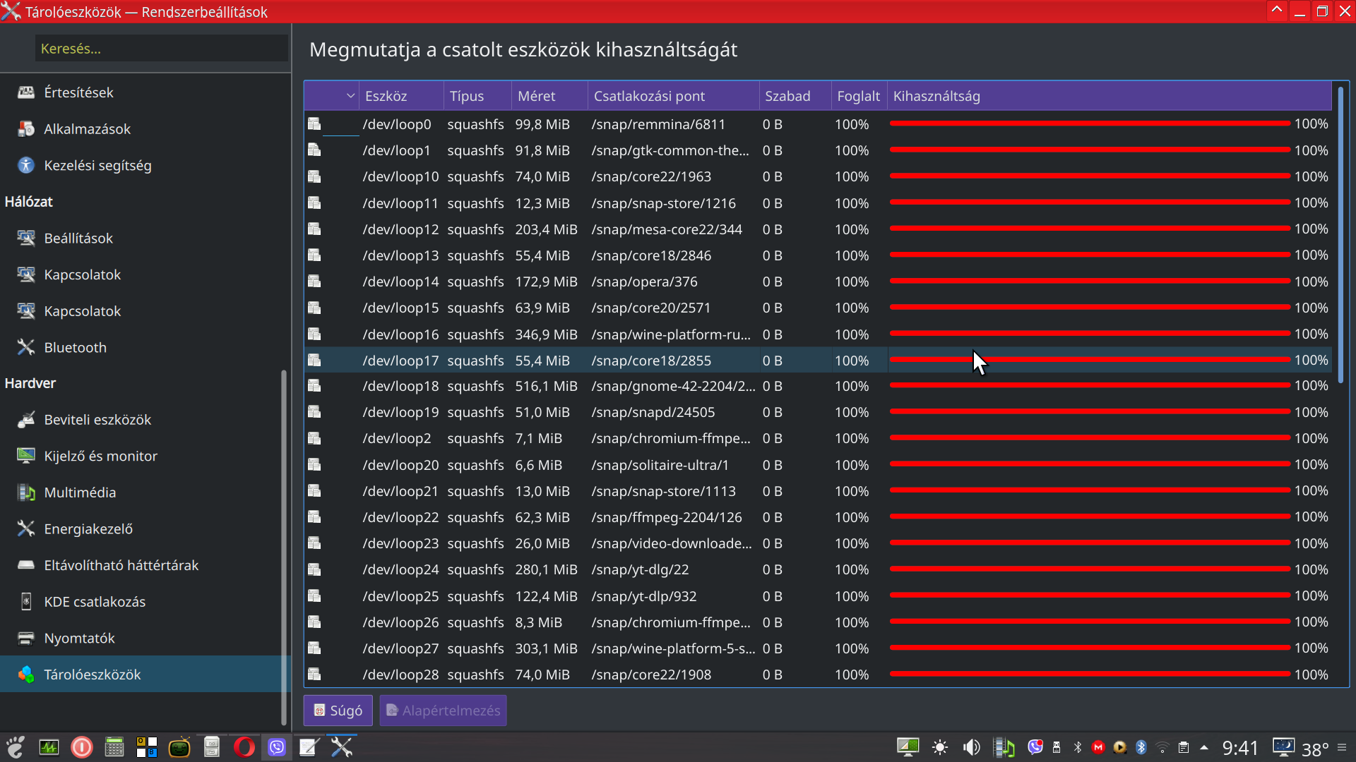Sort by Csatlakozási pont column
1356x762 pixels.
pos(673,96)
